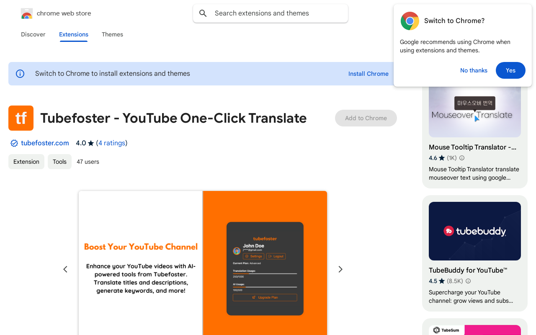Click the Install Chrome link

click(368, 74)
